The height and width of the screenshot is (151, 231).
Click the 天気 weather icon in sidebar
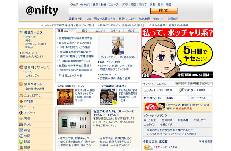coord(21,119)
